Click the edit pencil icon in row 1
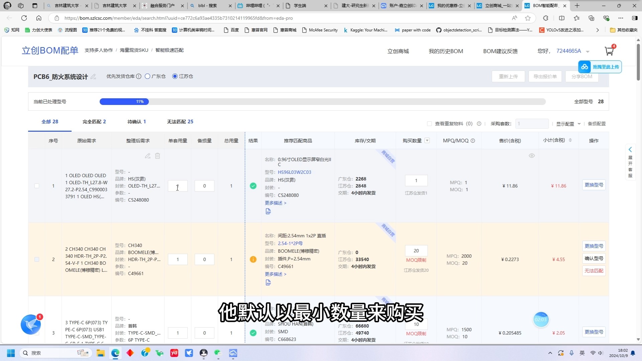The width and height of the screenshot is (642, 361). point(147,156)
